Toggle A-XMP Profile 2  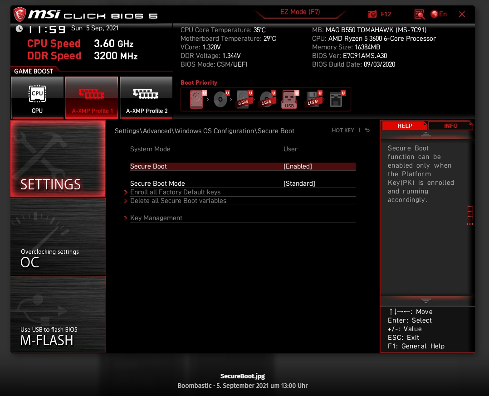[x=146, y=97]
